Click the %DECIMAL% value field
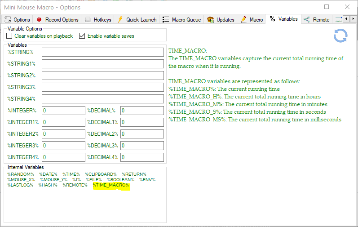Viewport: 358px width, 227px height. (142, 111)
